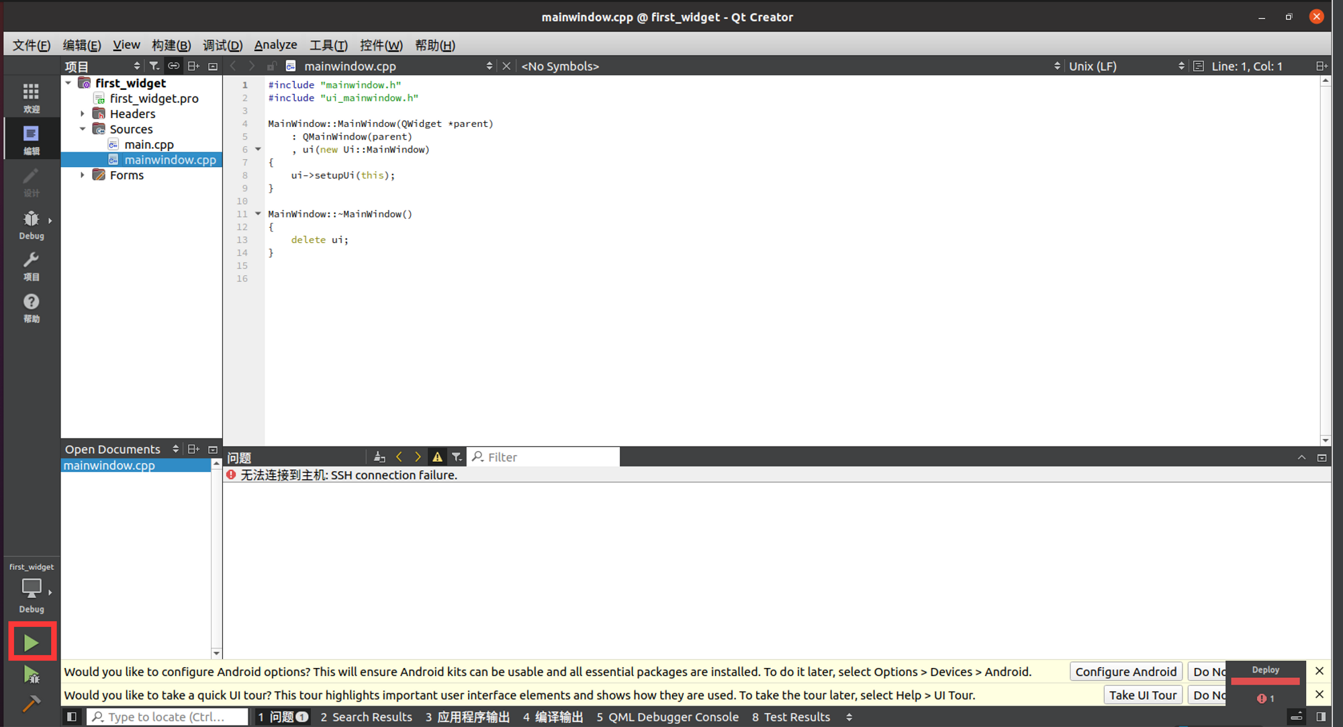The height and width of the screenshot is (727, 1343).
Task: Click the green Run button
Action: pos(32,642)
